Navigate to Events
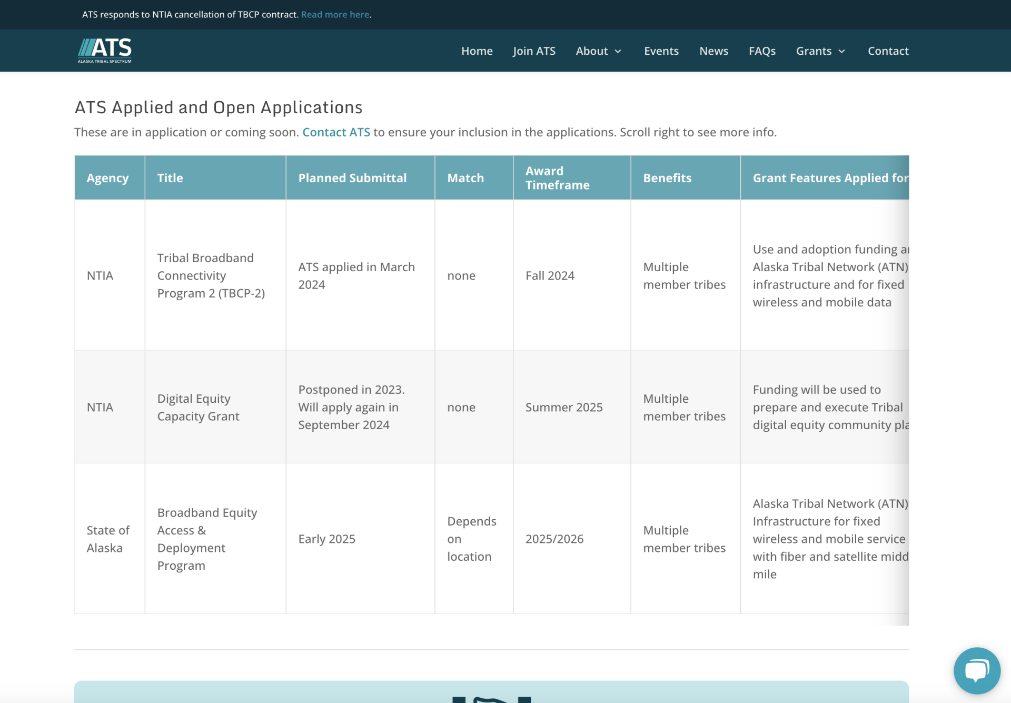Screen dimensions: 1011x703 pyautogui.click(x=661, y=51)
